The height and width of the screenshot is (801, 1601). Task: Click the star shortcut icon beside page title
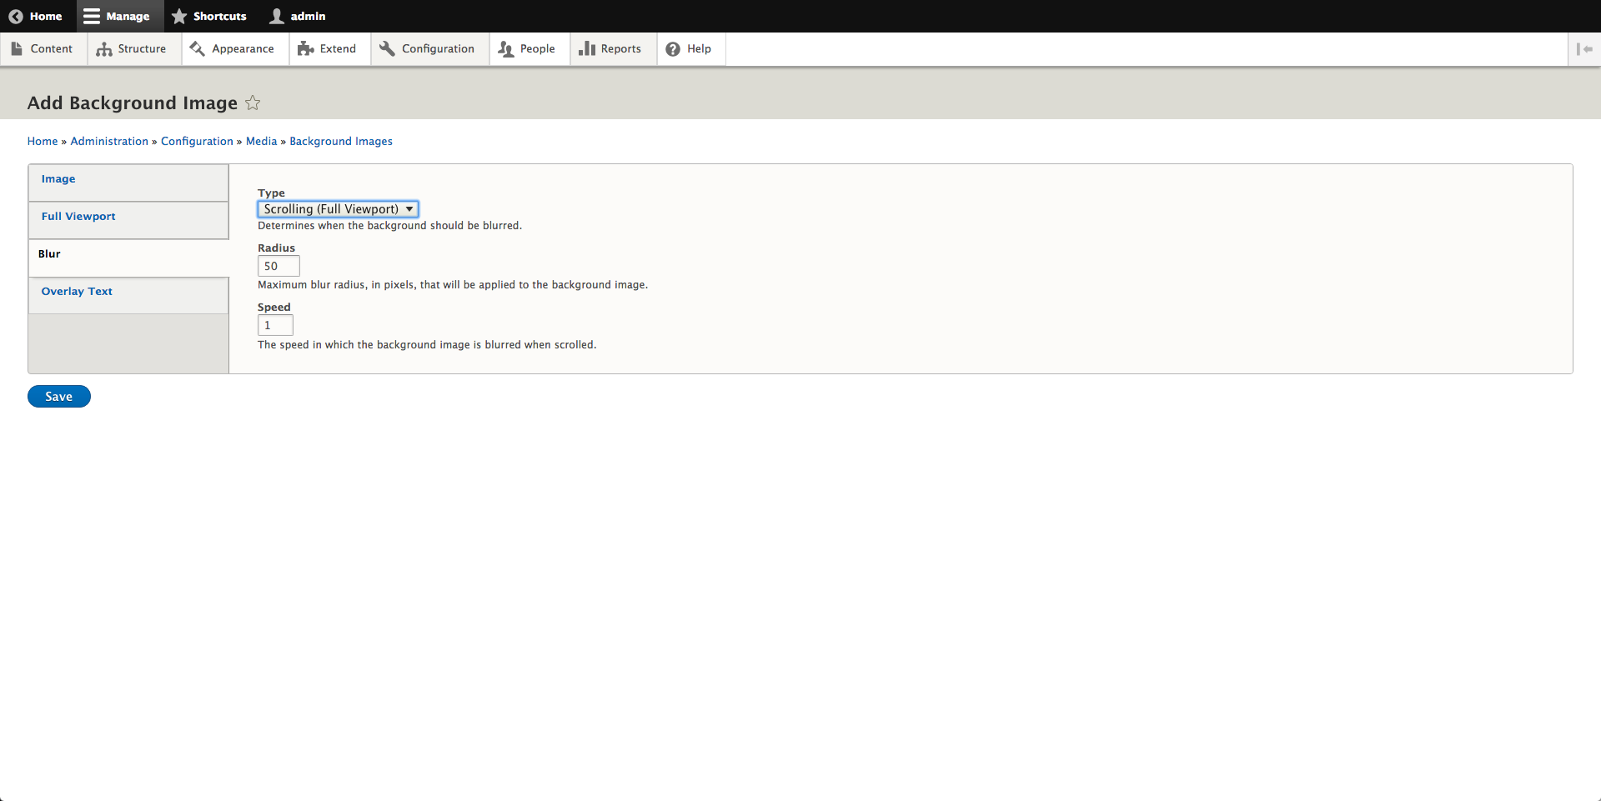pos(253,103)
